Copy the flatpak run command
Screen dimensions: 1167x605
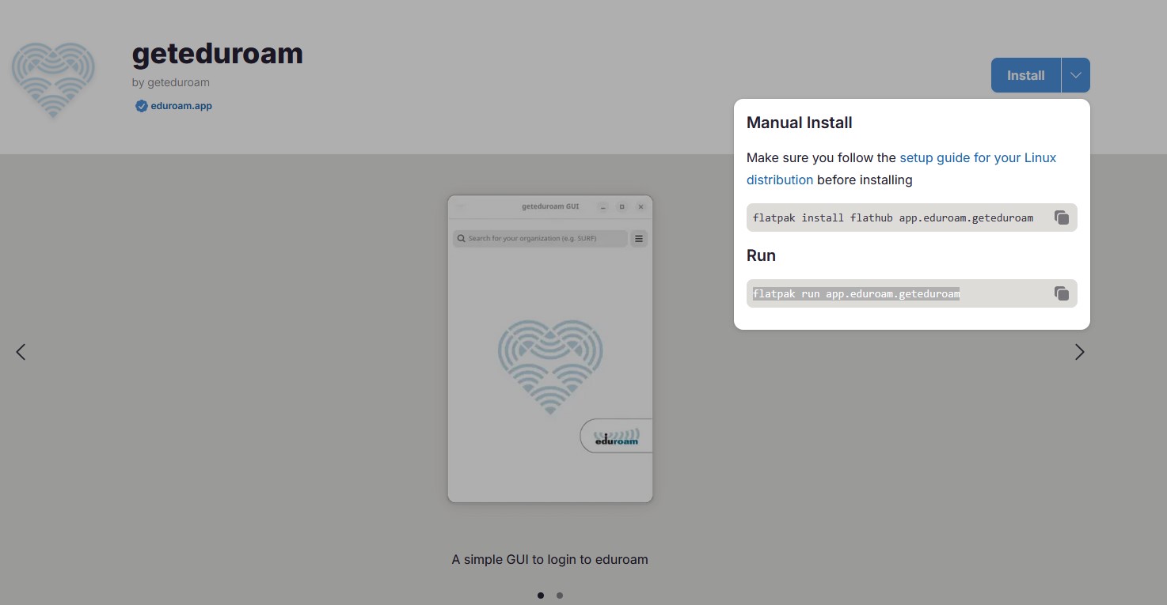click(1062, 293)
